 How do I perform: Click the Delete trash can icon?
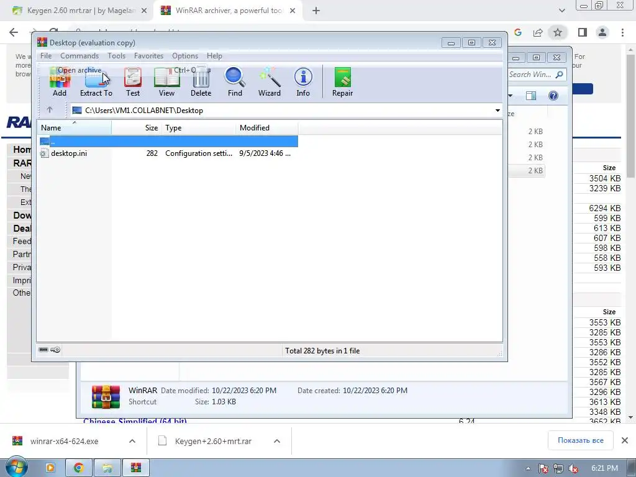pos(201,81)
